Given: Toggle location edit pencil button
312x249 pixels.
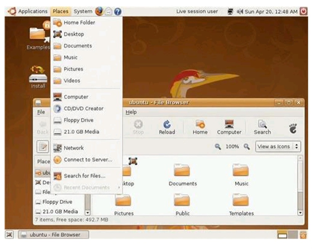Looking at the screenshot, I should click(43, 147).
